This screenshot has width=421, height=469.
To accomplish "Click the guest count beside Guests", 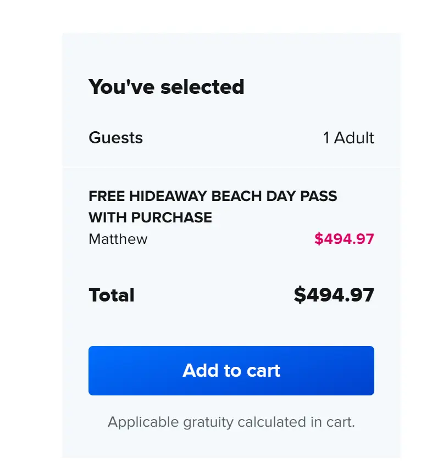I will (x=350, y=138).
